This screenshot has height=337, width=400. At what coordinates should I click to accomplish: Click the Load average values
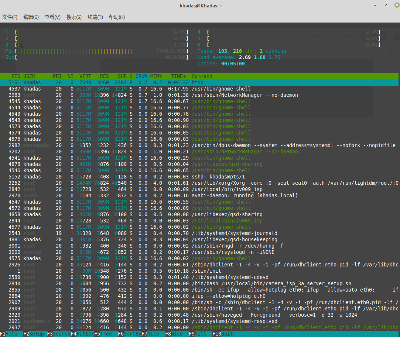[259, 57]
